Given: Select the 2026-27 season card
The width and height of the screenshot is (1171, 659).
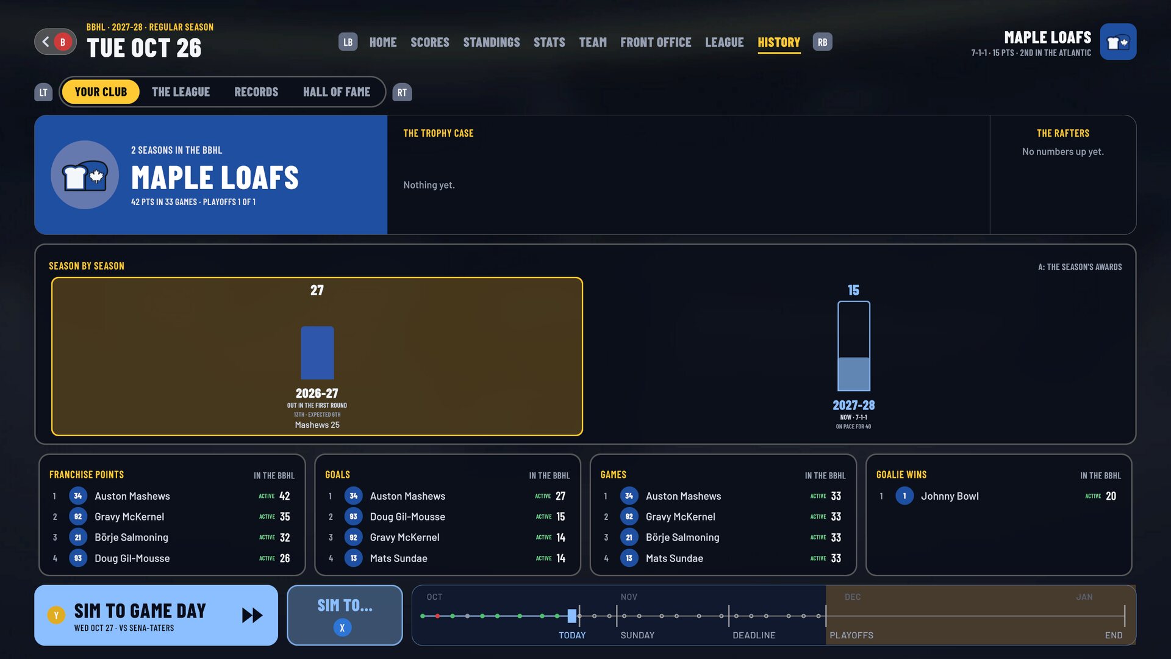Looking at the screenshot, I should point(317,356).
